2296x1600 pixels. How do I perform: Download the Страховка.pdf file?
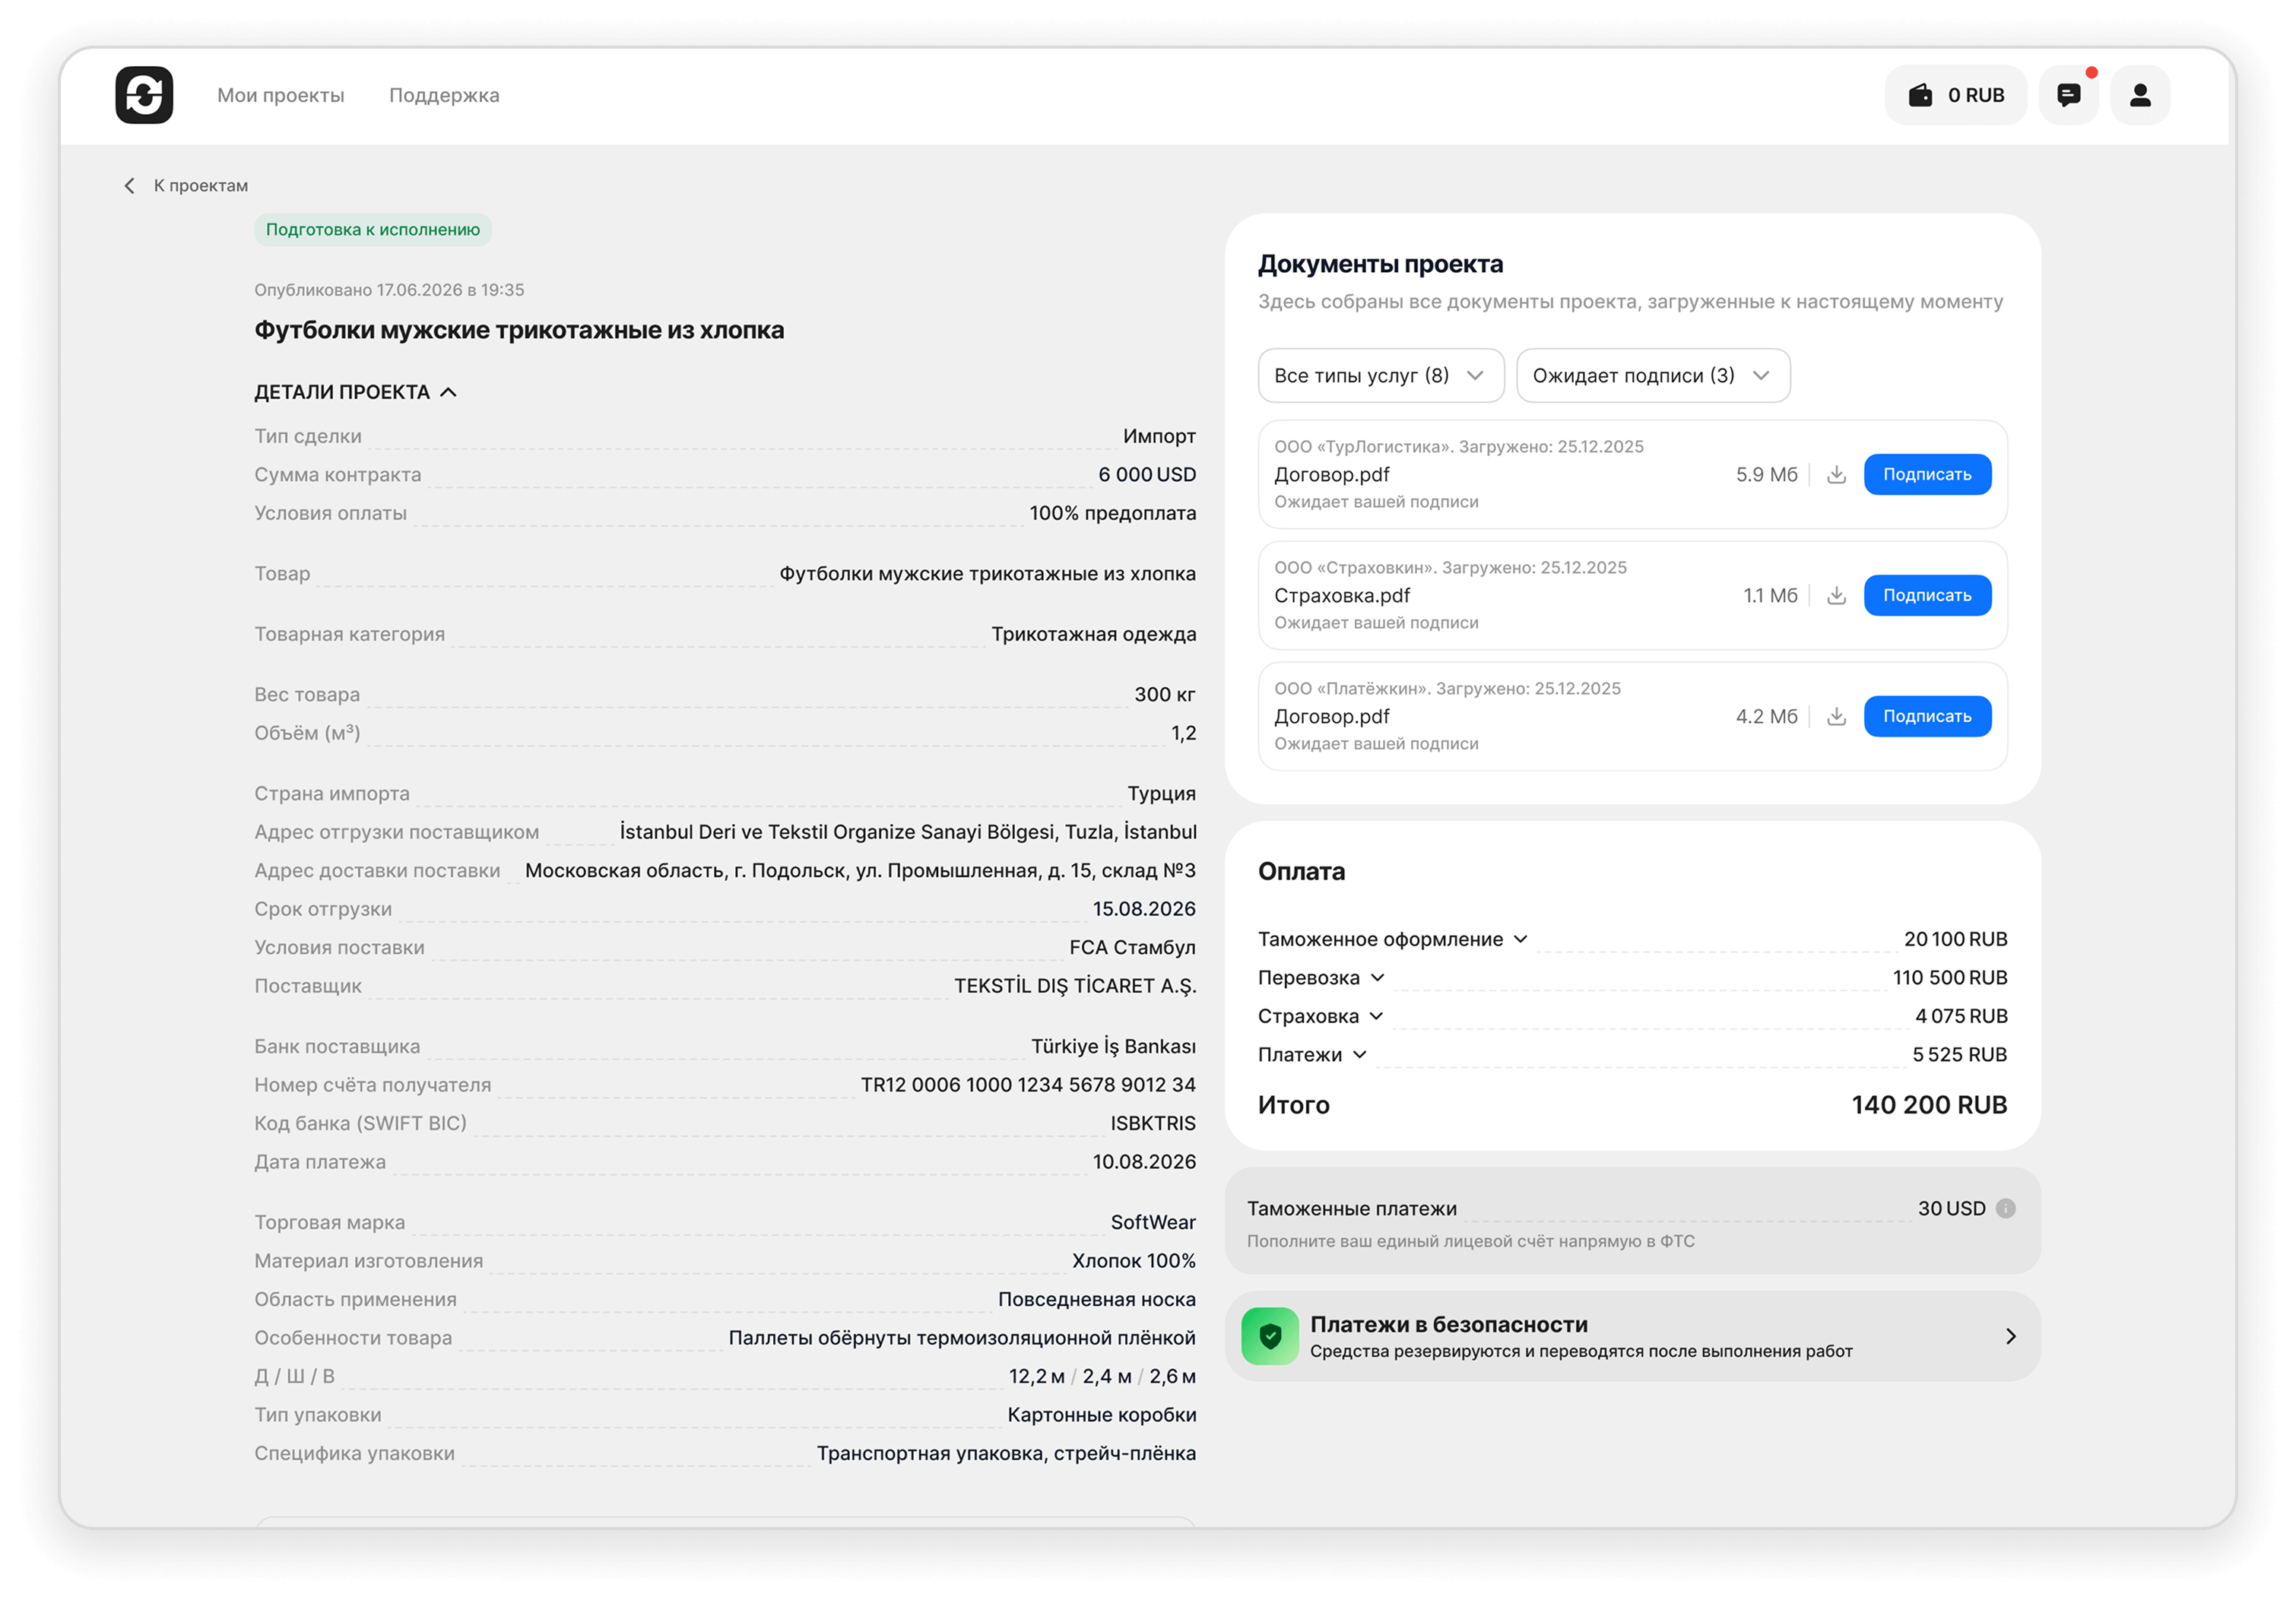1836,596
